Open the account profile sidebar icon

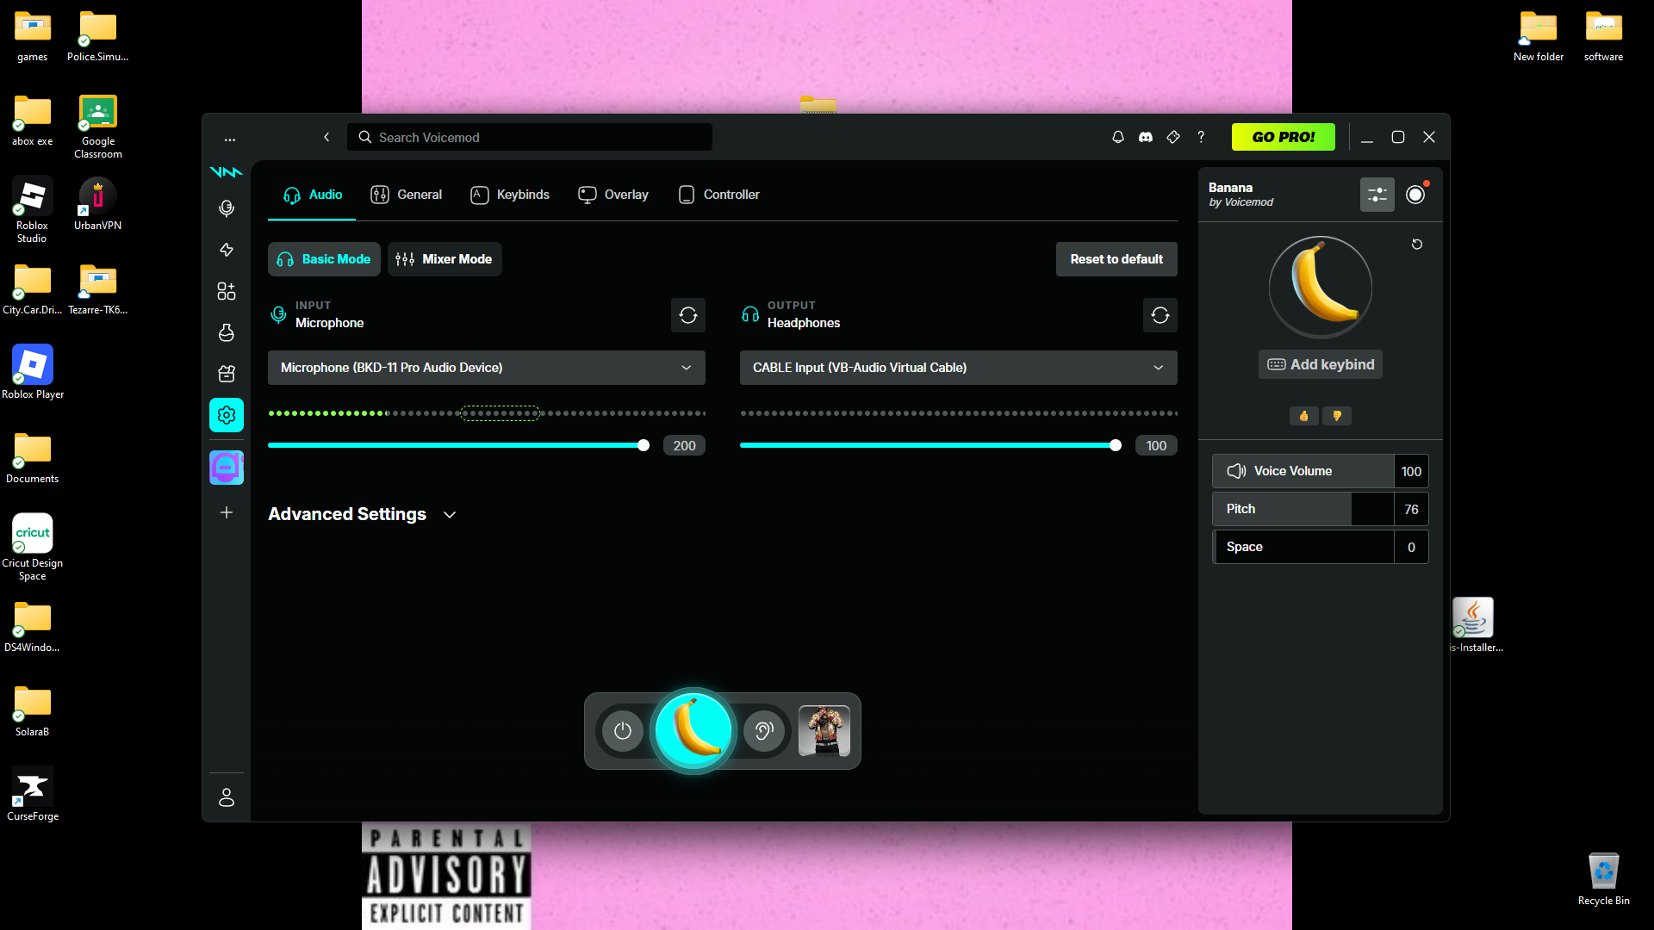[227, 797]
